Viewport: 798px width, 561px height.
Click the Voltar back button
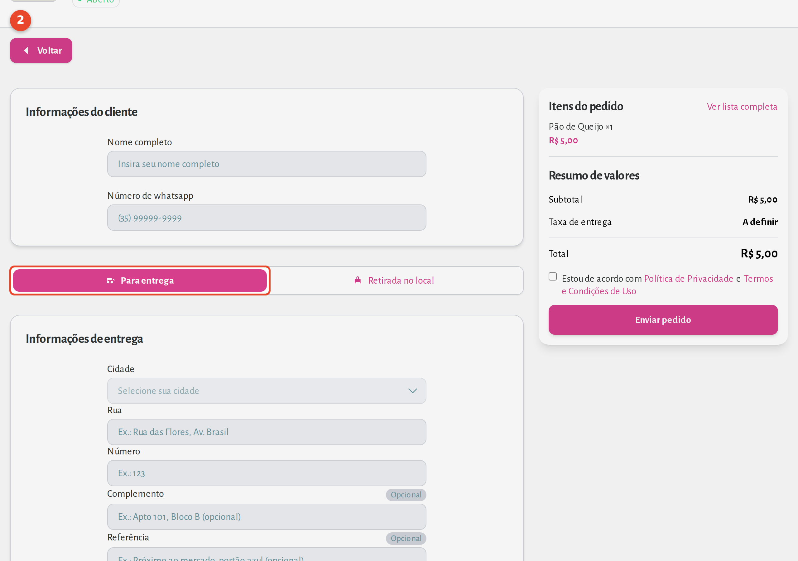pyautogui.click(x=41, y=50)
